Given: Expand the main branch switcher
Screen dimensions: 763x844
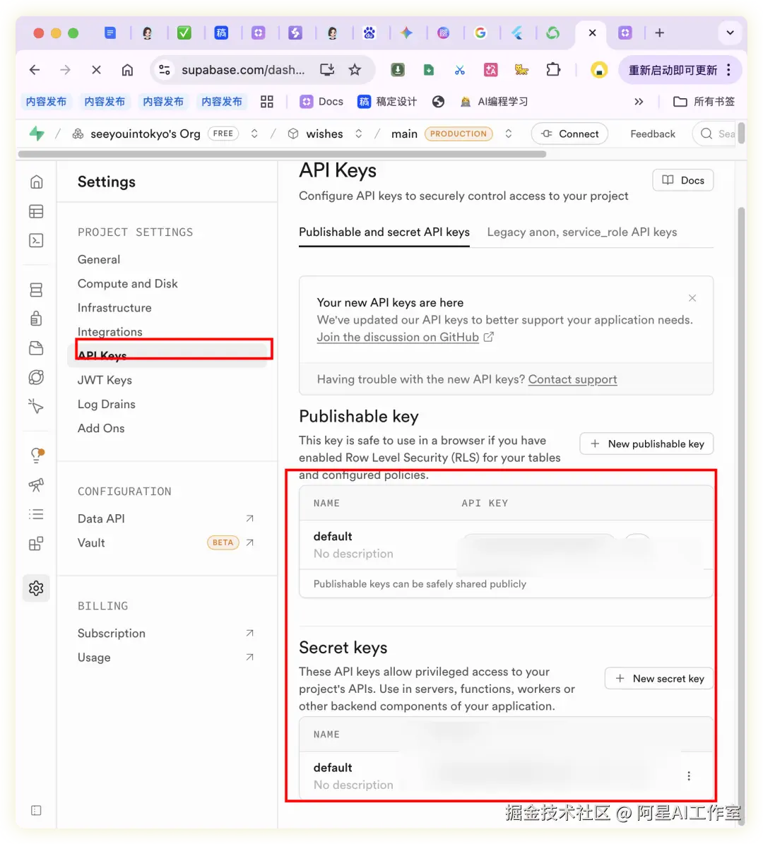Looking at the screenshot, I should coord(508,133).
